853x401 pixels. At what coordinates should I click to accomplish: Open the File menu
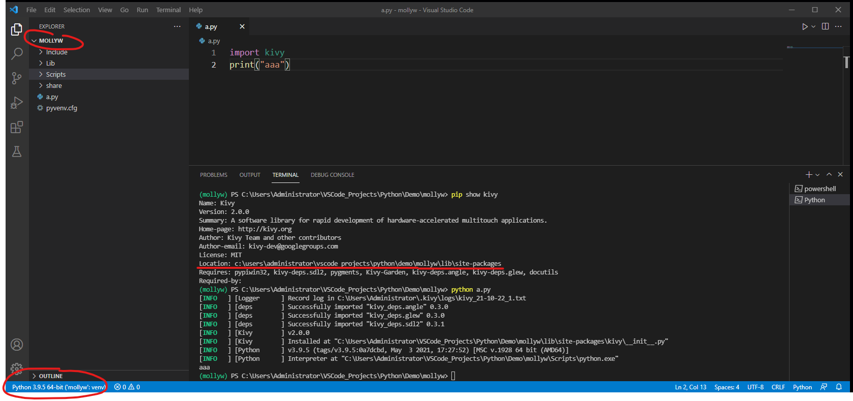click(31, 10)
